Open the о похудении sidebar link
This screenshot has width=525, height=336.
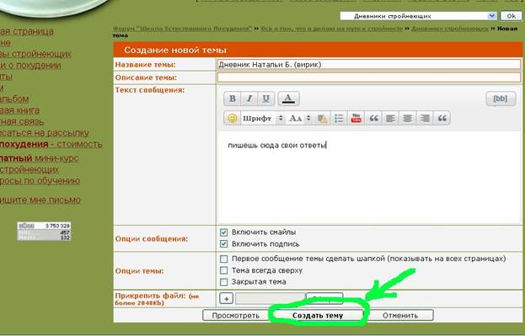(x=30, y=65)
